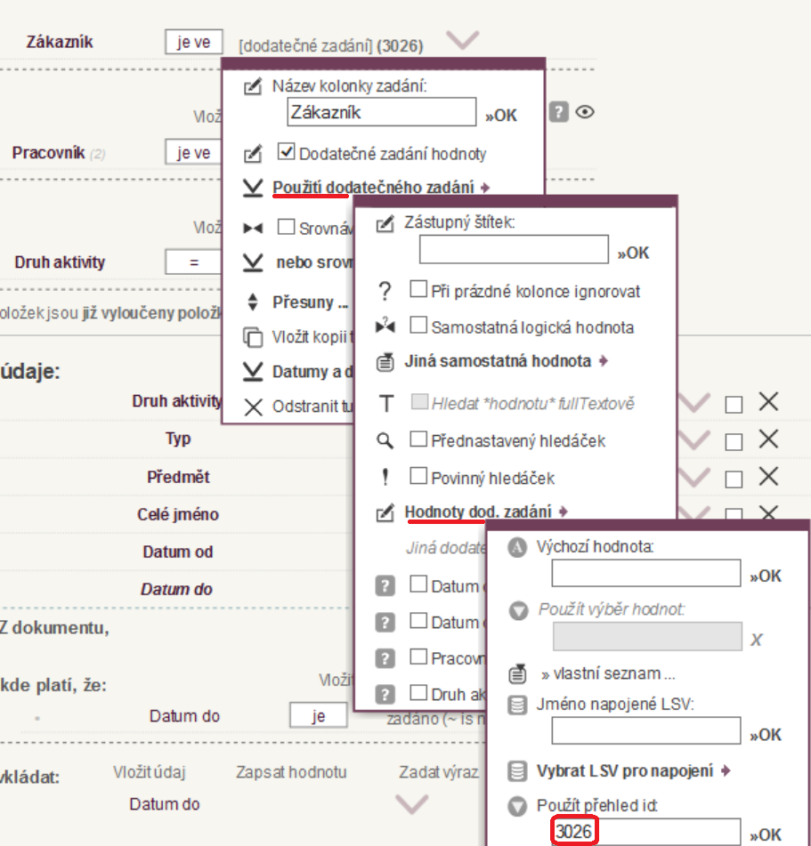The width and height of the screenshot is (811, 846).
Task: Uncheck Dodatečné zadání hodnoty checkbox
Action: (287, 152)
